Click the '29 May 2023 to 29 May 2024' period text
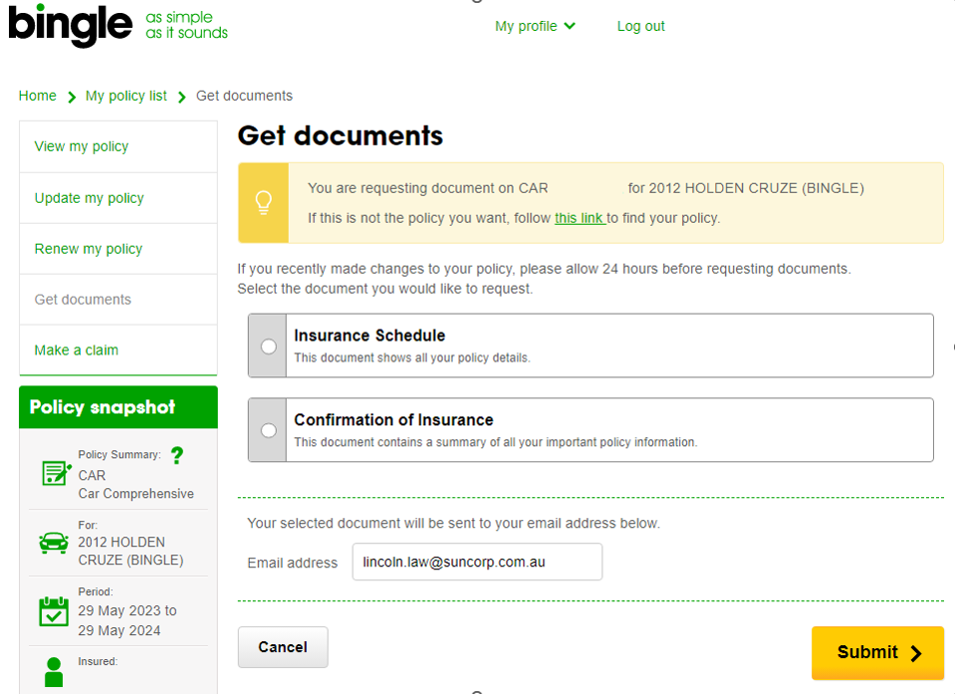The width and height of the screenshot is (955, 694). pyautogui.click(x=127, y=620)
